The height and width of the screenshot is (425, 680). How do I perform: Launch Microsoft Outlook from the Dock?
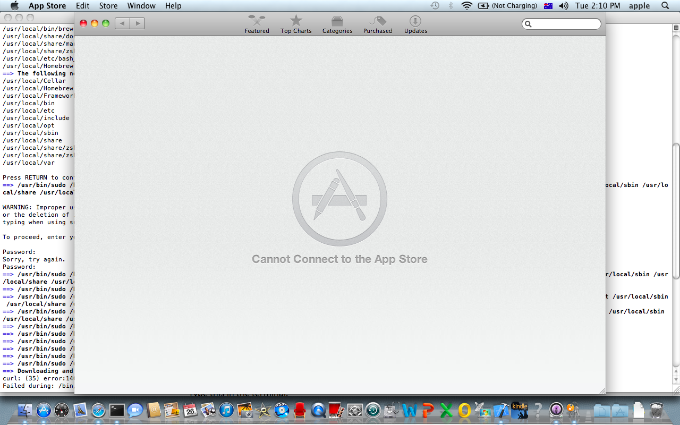pyautogui.click(x=465, y=410)
